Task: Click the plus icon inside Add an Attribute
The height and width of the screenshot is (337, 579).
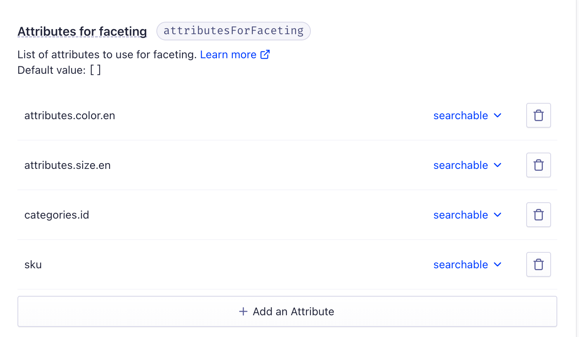Action: [x=243, y=311]
